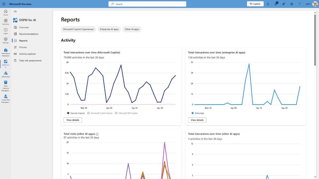The image size is (319, 179).
Task: Focus the Search box
Action: click(x=147, y=4)
